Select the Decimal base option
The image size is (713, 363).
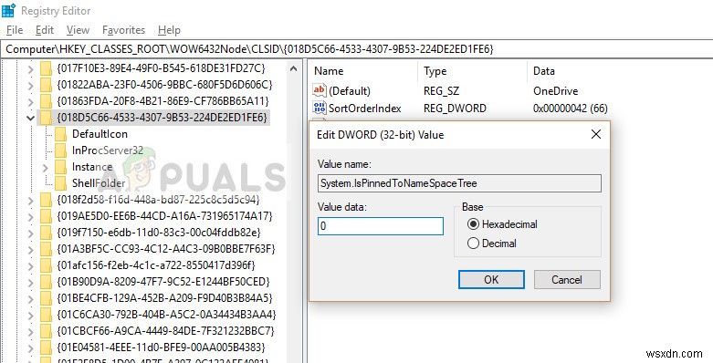click(x=492, y=244)
